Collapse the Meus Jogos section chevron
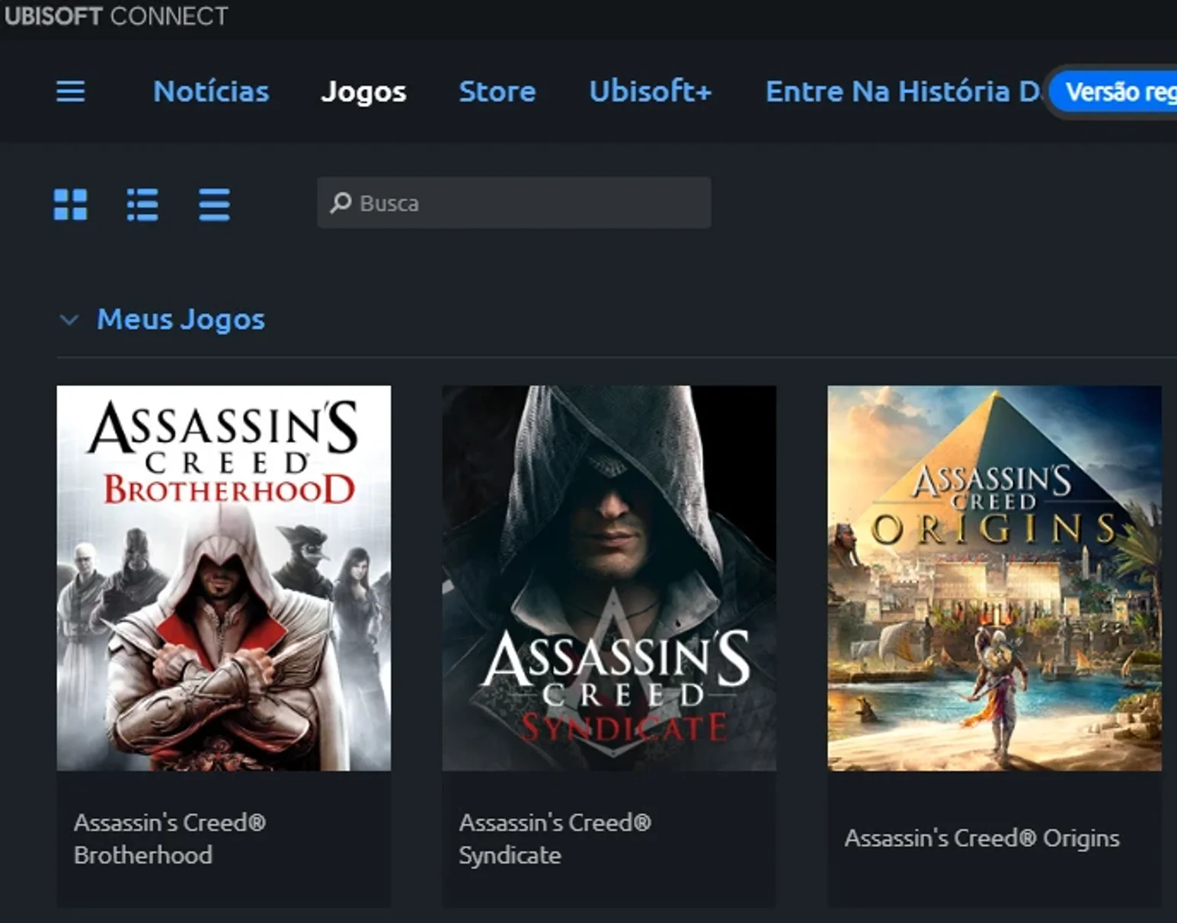The width and height of the screenshot is (1177, 923). point(69,320)
